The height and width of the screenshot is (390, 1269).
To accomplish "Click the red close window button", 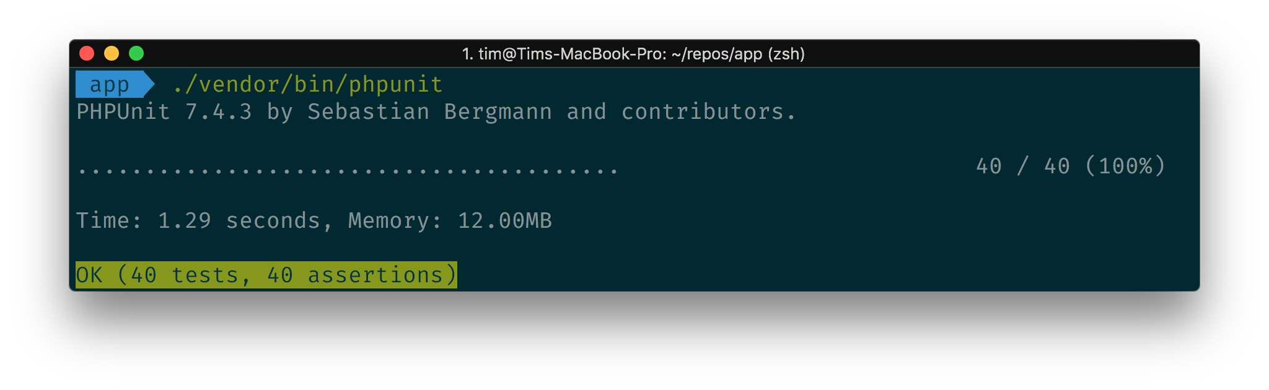I will 87,54.
